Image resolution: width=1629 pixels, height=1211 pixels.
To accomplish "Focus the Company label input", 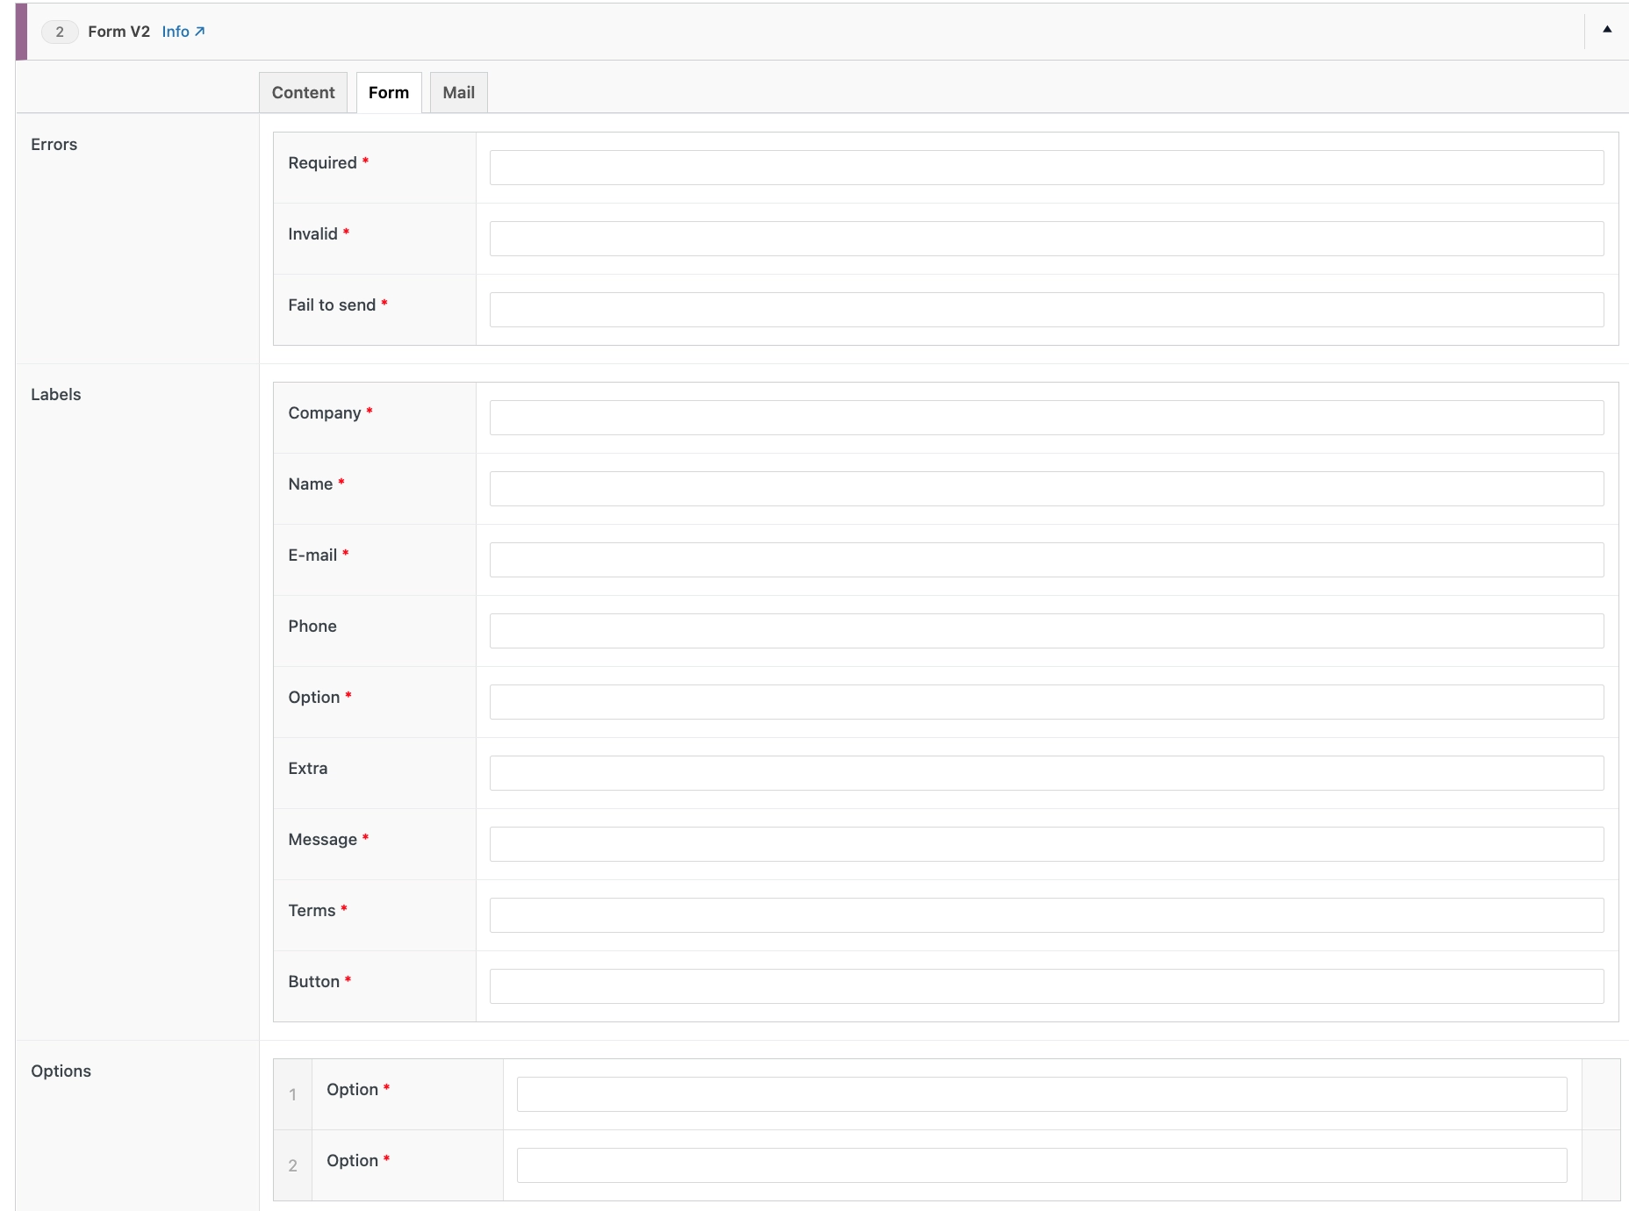I will [1045, 418].
